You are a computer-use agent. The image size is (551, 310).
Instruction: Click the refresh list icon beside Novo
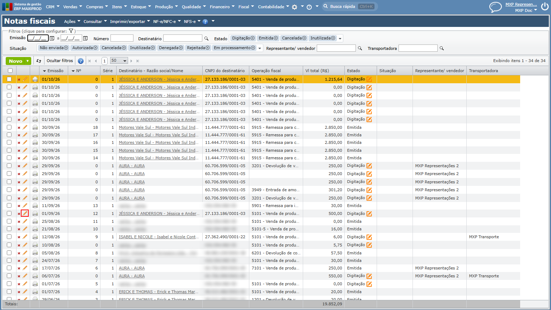click(x=39, y=61)
